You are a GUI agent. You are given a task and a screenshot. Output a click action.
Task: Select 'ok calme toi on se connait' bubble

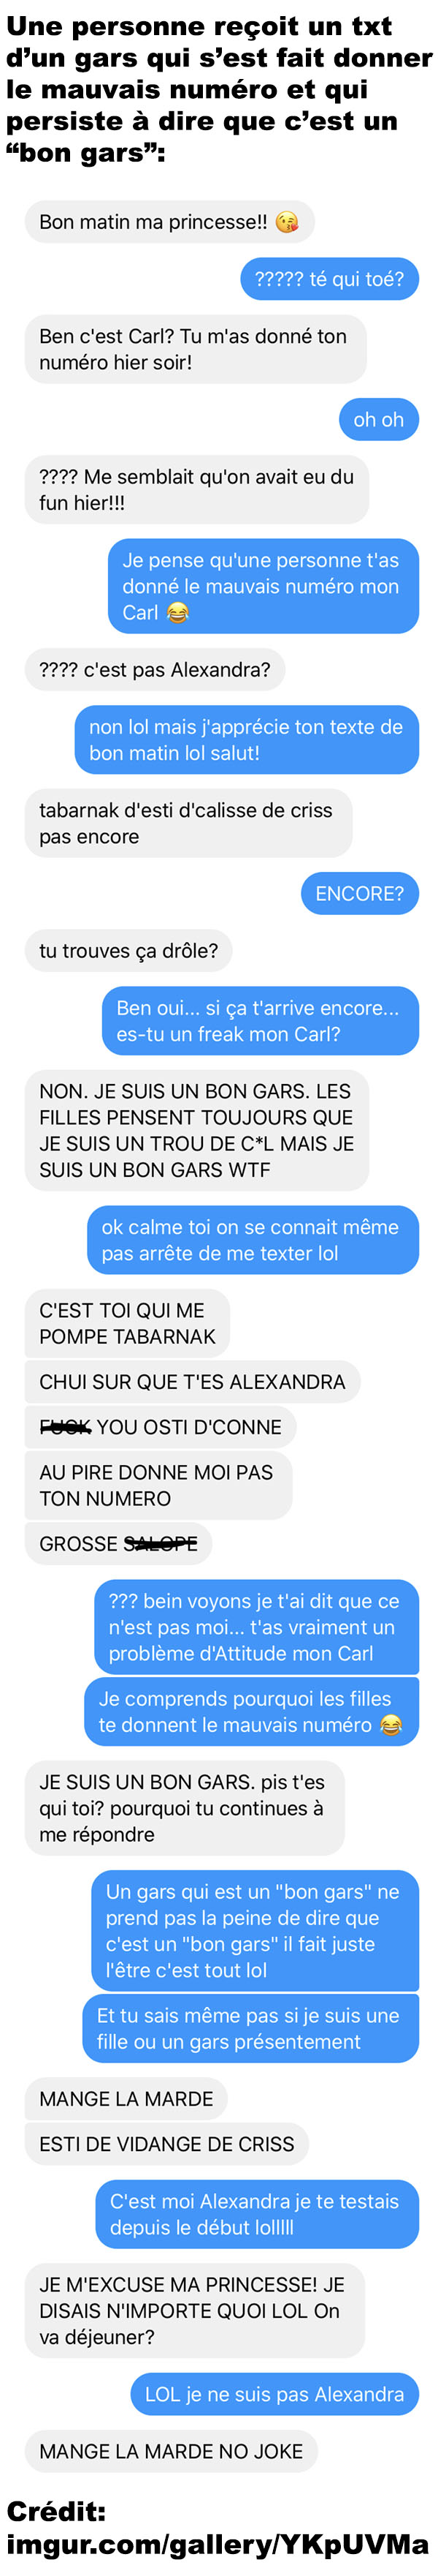coord(253,1239)
